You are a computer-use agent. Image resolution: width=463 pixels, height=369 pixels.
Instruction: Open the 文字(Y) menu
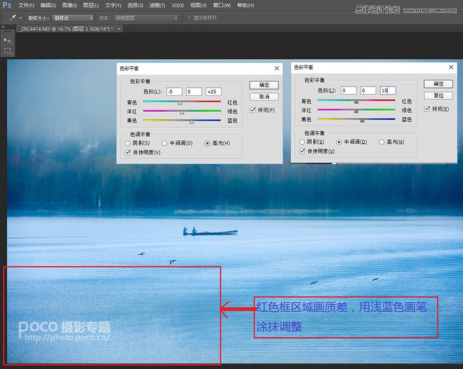pyautogui.click(x=113, y=6)
